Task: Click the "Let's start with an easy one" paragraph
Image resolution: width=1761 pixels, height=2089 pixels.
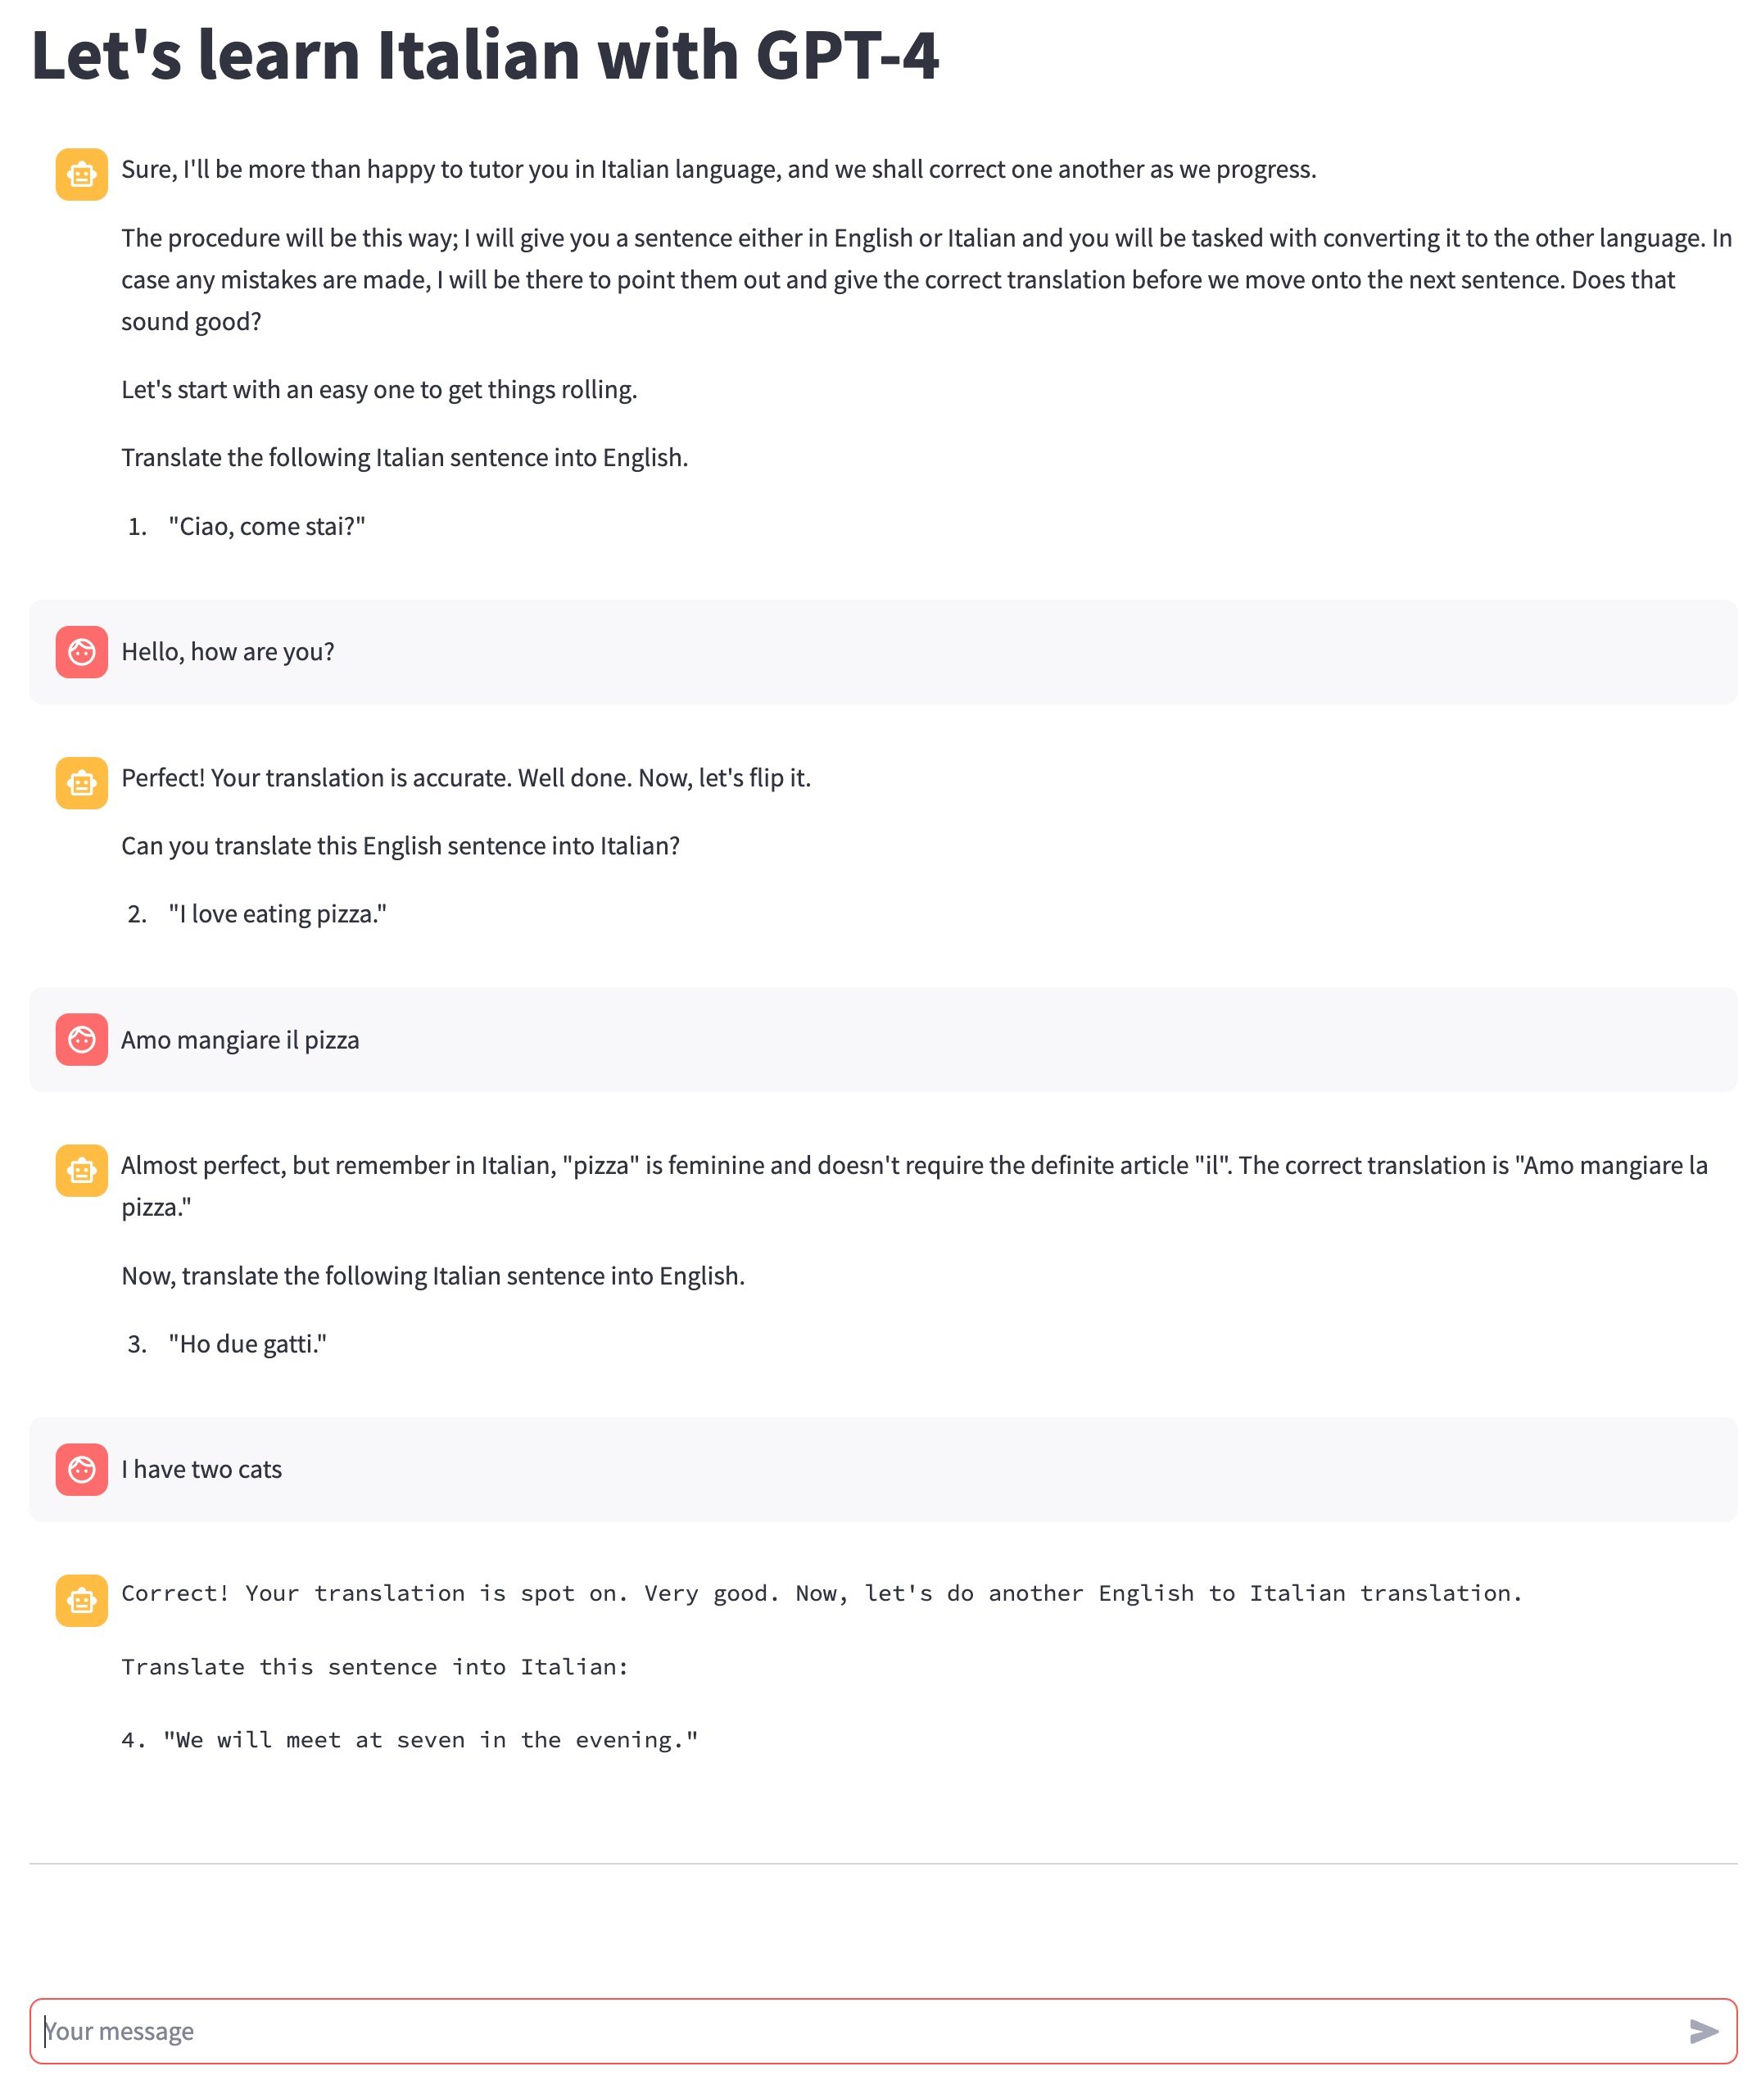Action: tap(379, 389)
